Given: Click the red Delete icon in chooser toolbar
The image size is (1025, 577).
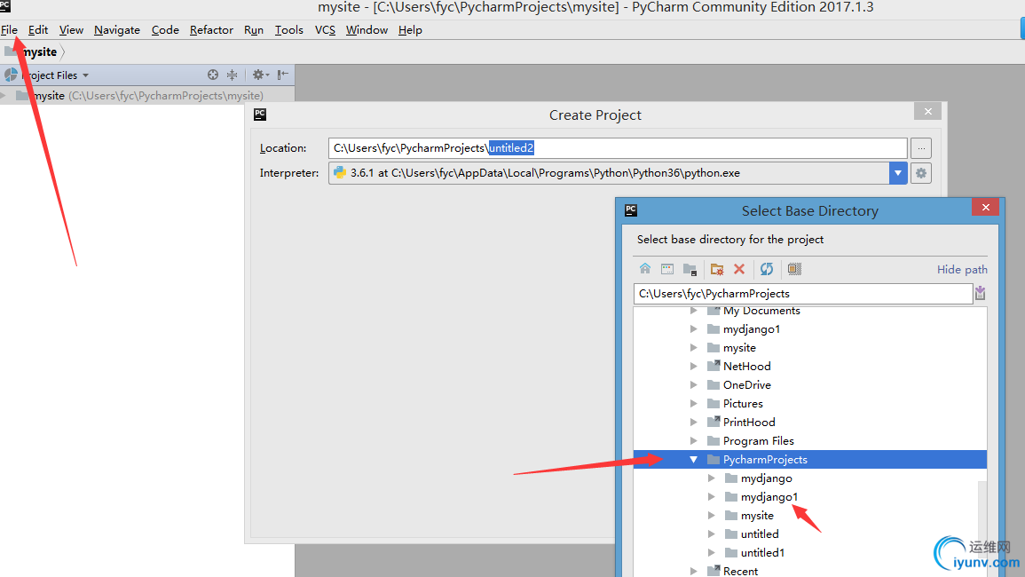Looking at the screenshot, I should [x=739, y=269].
